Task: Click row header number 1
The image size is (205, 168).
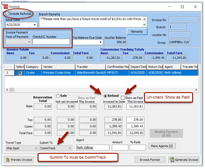Action: pos(10,73)
